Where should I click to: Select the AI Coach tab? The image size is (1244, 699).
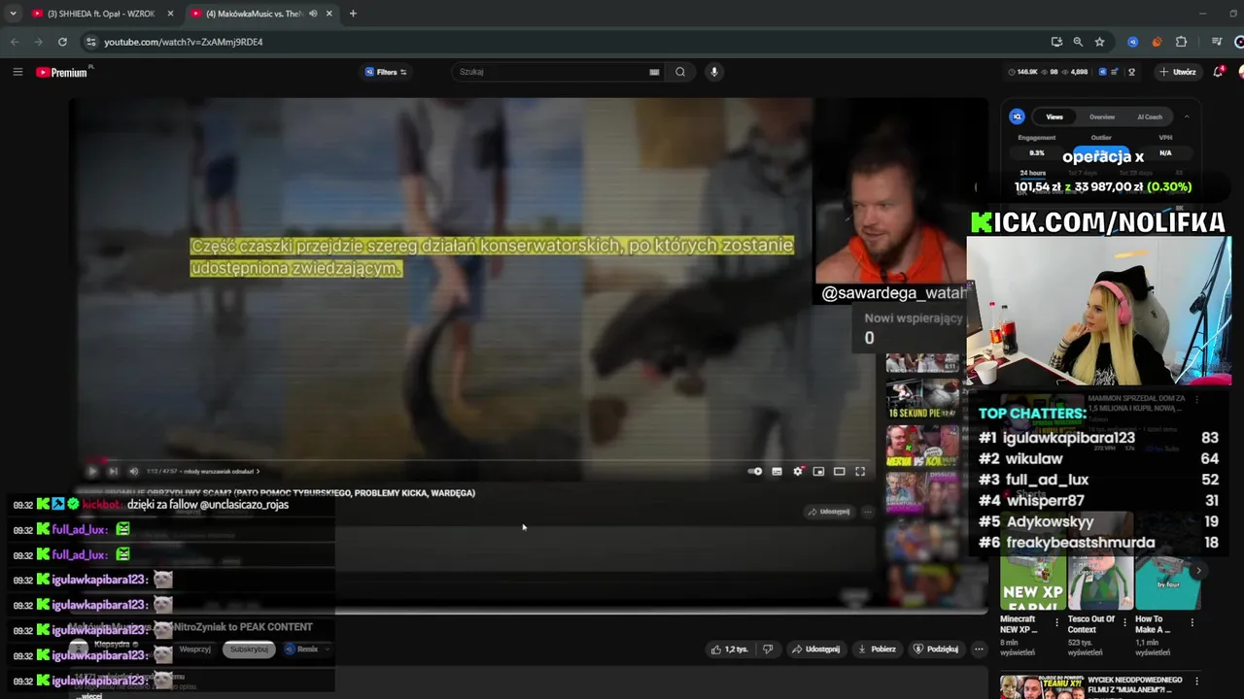click(x=1150, y=116)
